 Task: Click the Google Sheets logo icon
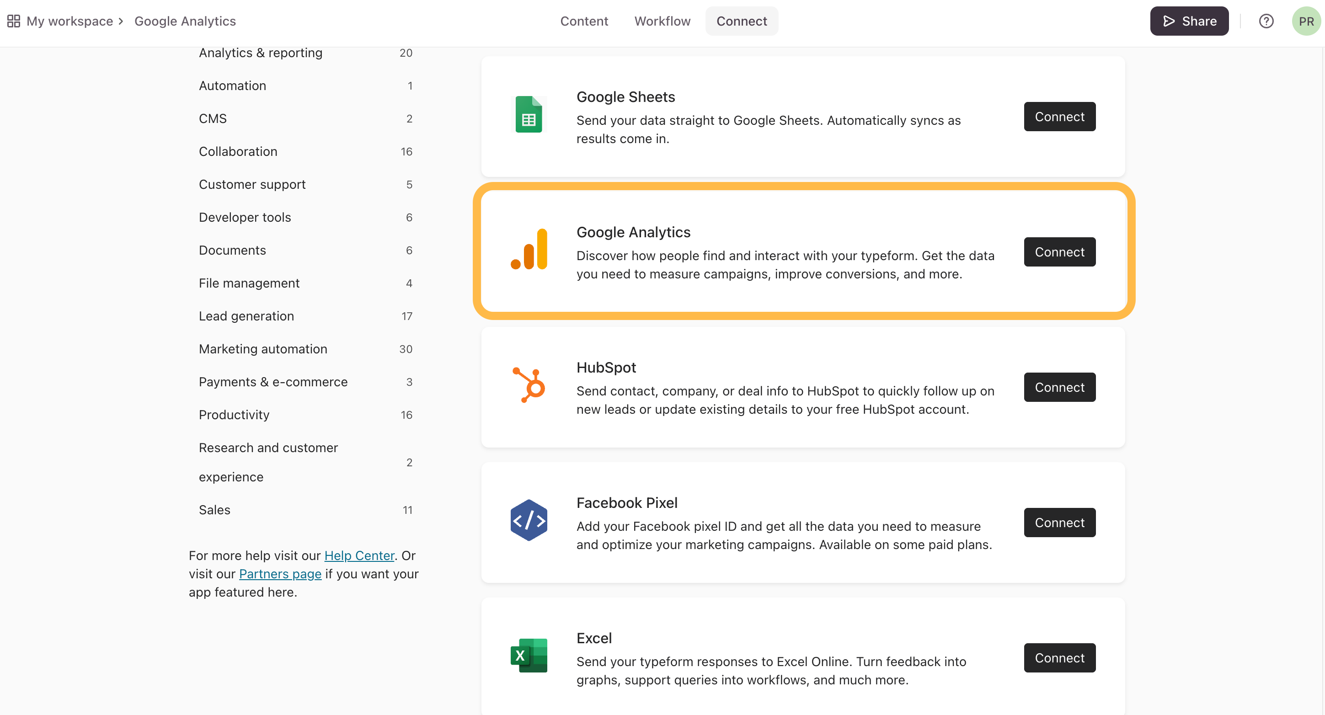(x=528, y=115)
